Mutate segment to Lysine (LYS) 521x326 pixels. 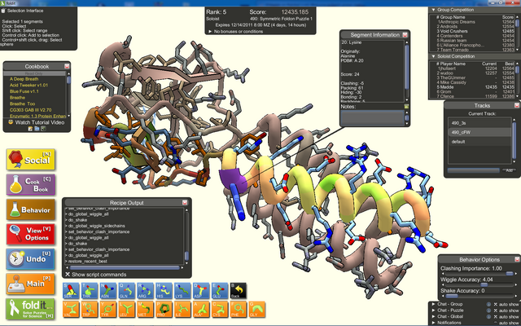pyautogui.click(x=182, y=291)
